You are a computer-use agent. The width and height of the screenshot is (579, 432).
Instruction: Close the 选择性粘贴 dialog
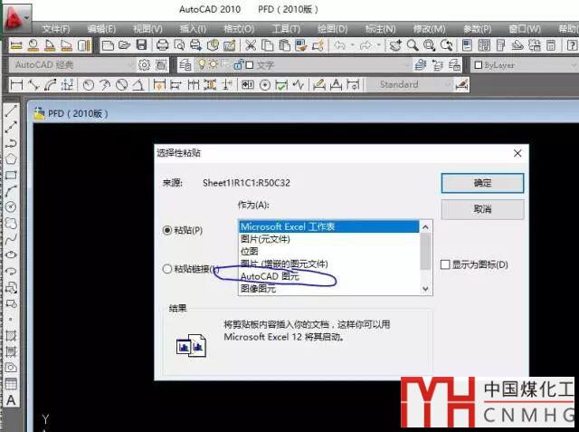pos(517,153)
